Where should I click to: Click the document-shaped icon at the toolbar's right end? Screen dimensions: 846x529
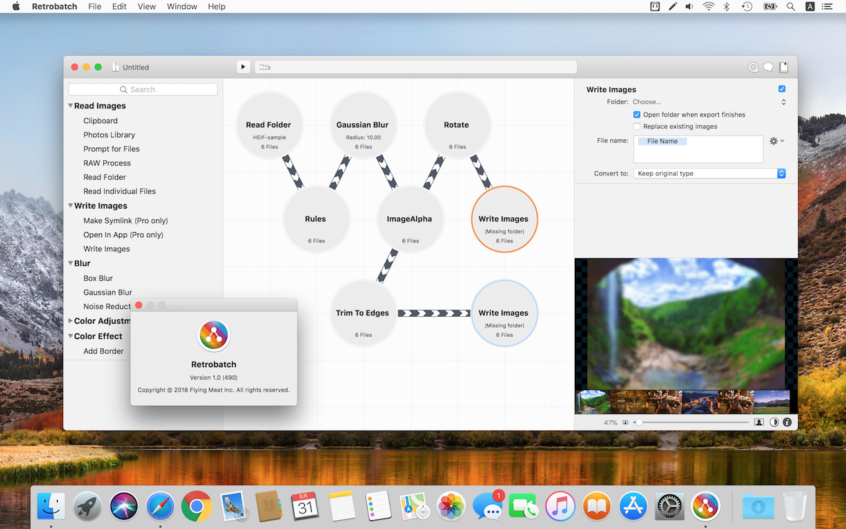[784, 67]
